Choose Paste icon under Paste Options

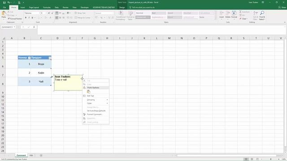(x=89, y=92)
